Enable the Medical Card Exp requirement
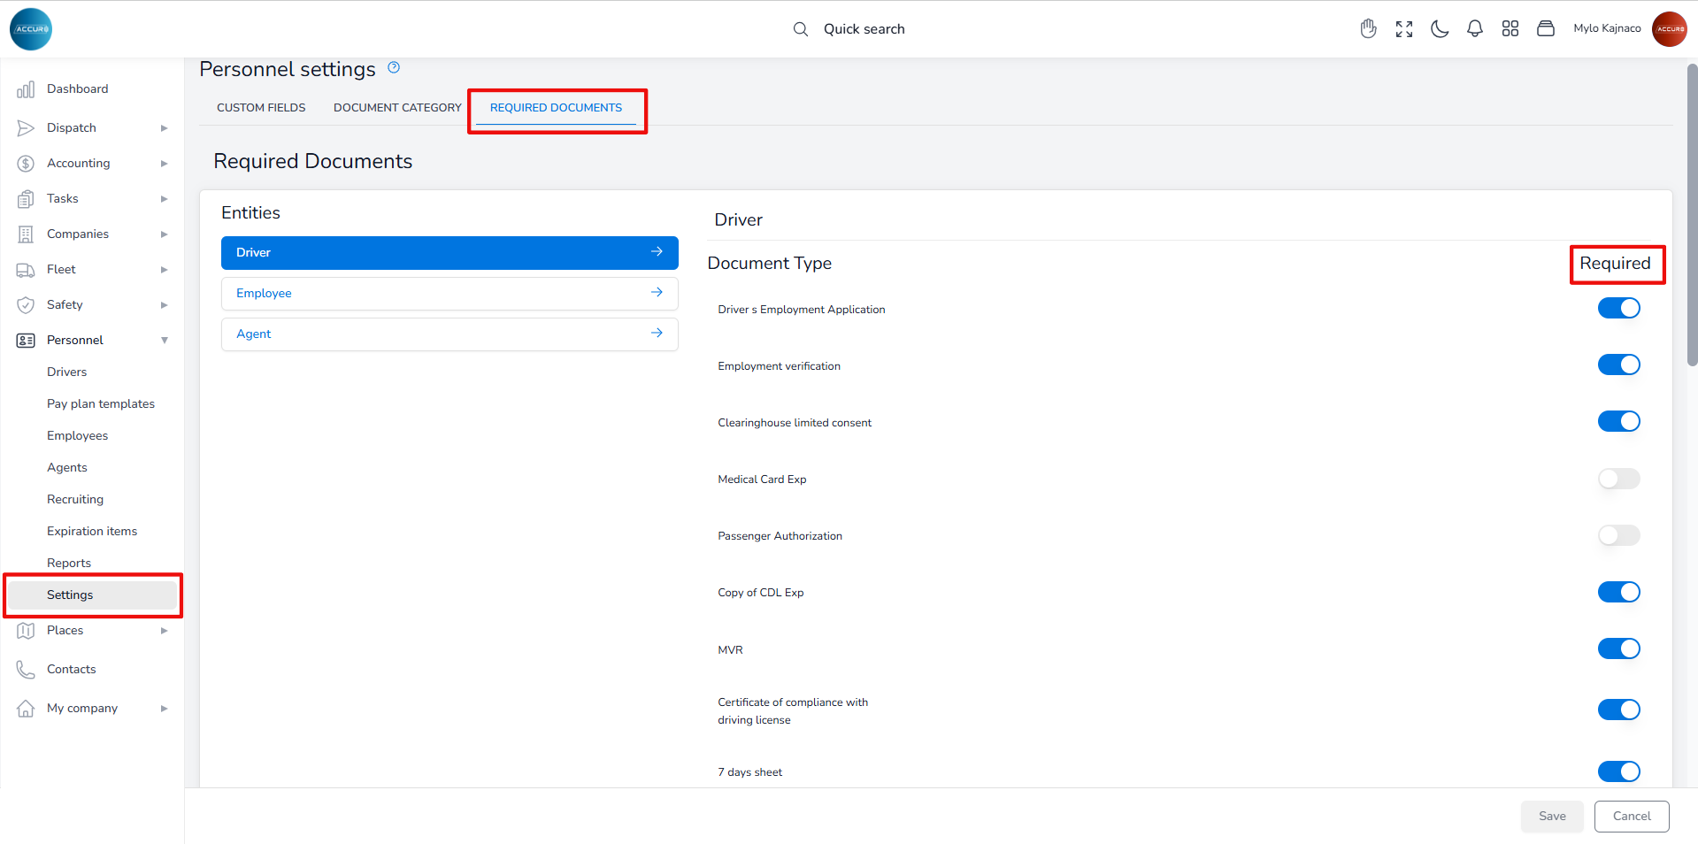This screenshot has width=1698, height=844. coord(1618,479)
